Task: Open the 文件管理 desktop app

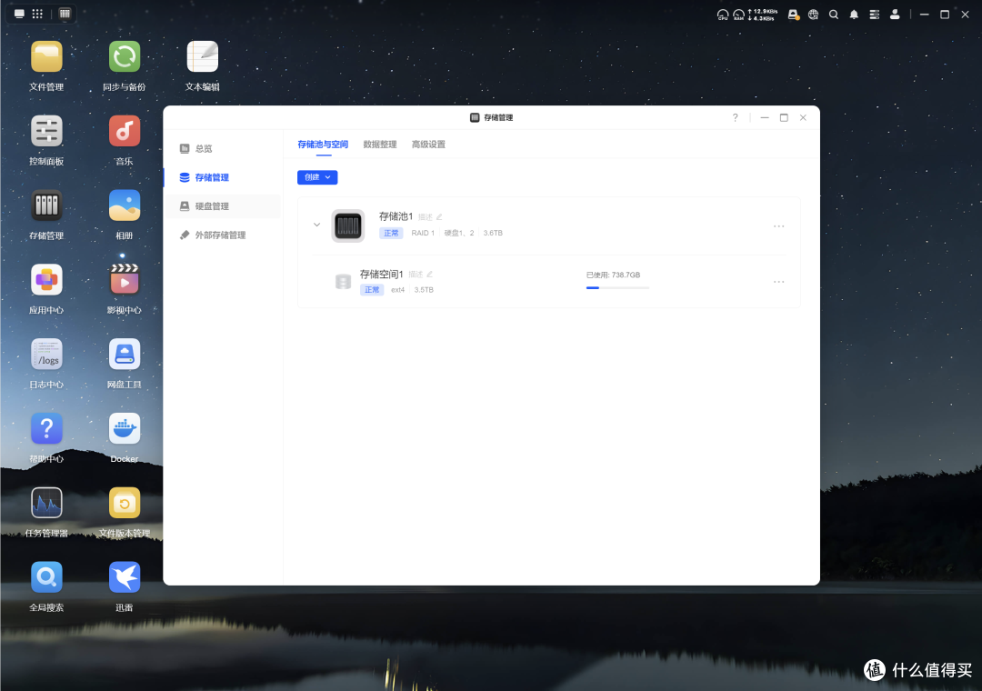Action: [46, 57]
